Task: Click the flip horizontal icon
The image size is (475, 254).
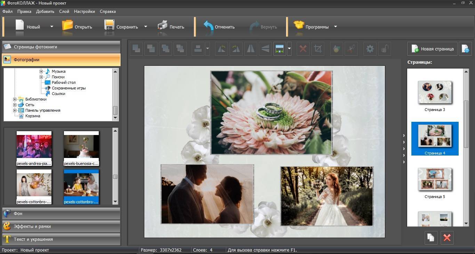Action: click(x=250, y=49)
